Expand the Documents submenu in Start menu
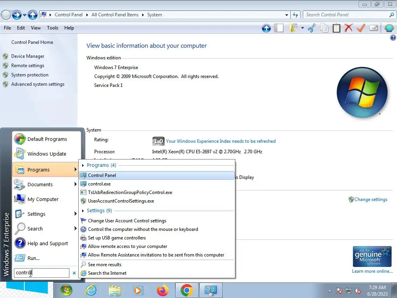The image size is (397, 298). click(x=75, y=184)
